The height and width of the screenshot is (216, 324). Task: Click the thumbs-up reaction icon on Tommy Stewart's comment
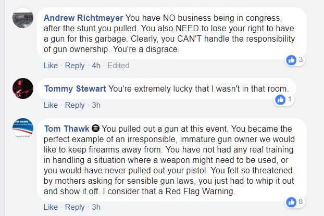280,100
